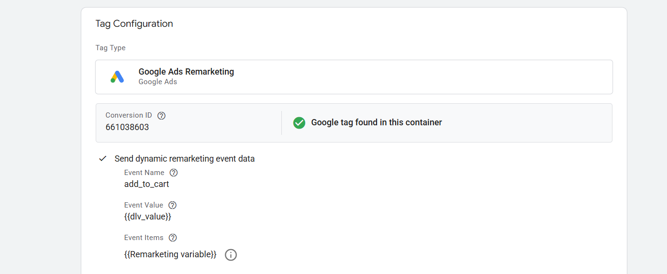
Task: Open help for Event Value
Action: pyautogui.click(x=173, y=205)
